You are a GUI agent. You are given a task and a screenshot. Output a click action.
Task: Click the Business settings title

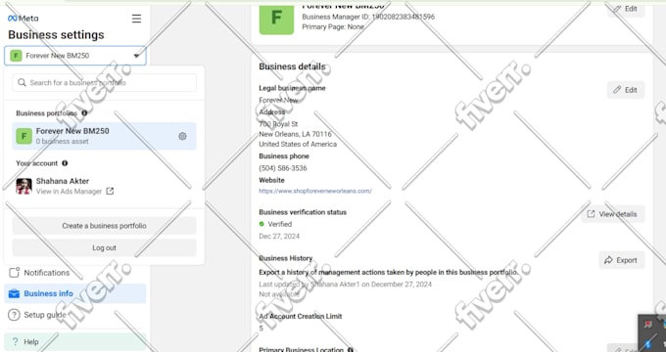pyautogui.click(x=56, y=35)
